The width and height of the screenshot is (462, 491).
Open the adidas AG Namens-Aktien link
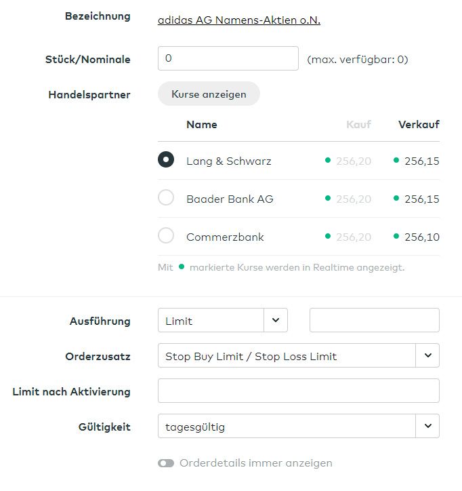click(238, 20)
